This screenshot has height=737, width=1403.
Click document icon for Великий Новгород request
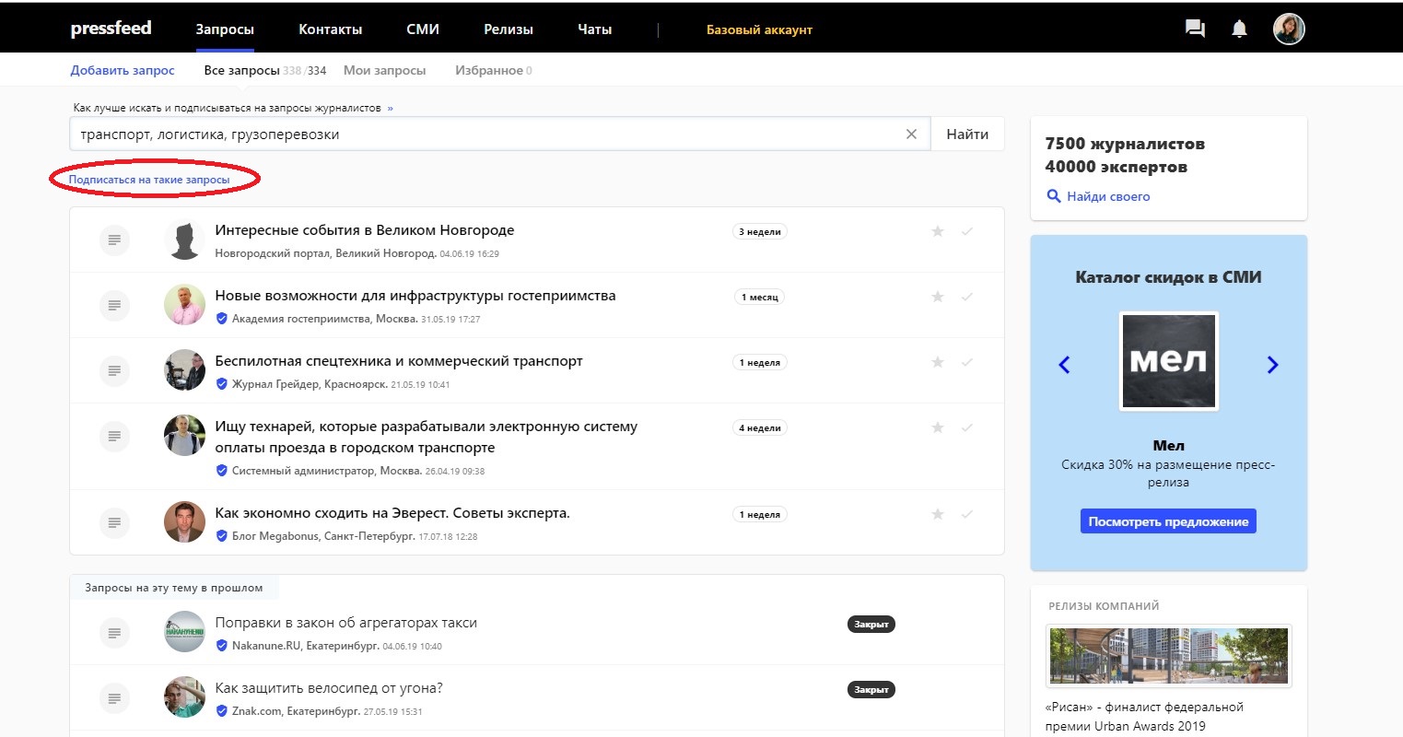coord(114,240)
